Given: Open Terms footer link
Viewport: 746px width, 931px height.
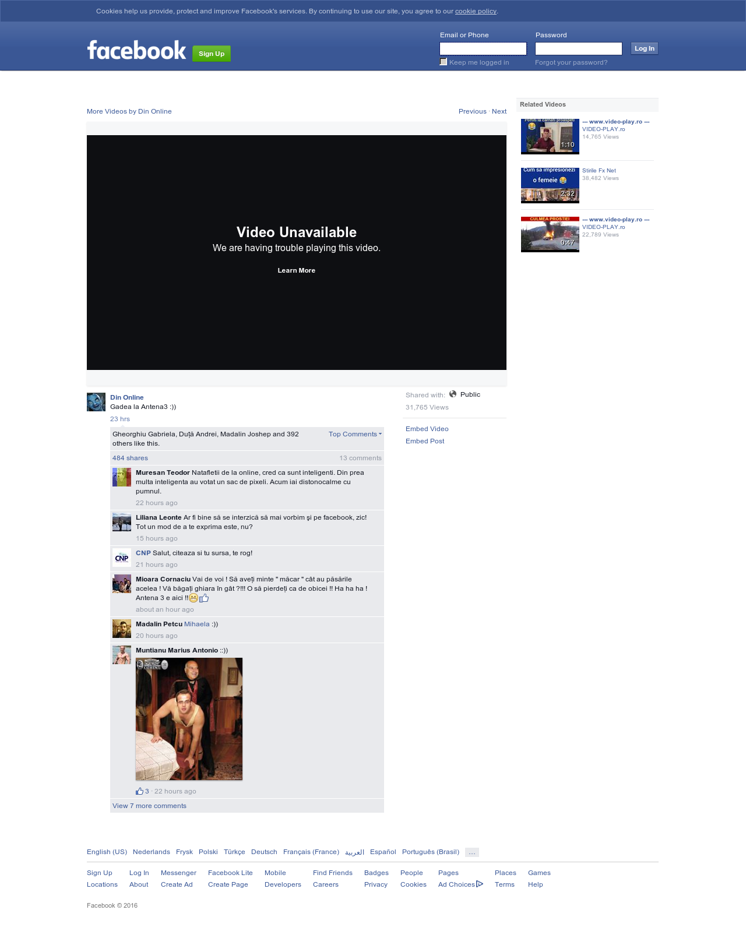Looking at the screenshot, I should 505,884.
